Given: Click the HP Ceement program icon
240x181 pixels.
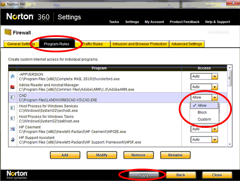Looking at the screenshot, I should click(12, 129).
